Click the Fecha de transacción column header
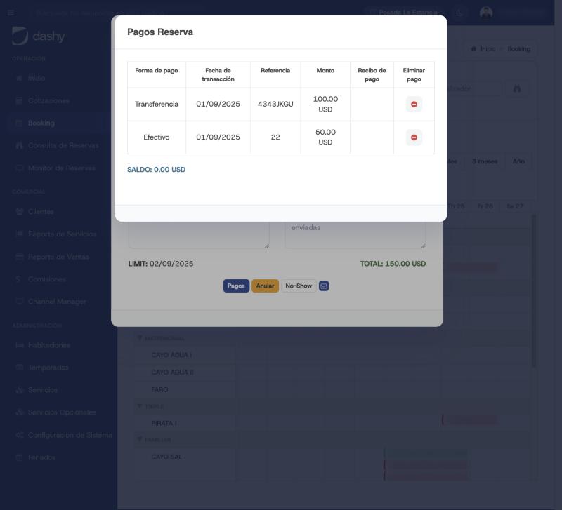The width and height of the screenshot is (562, 510). (218, 75)
